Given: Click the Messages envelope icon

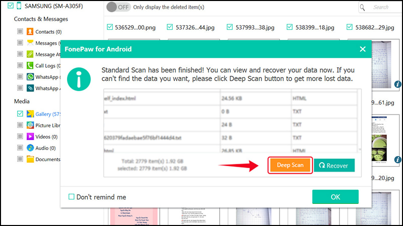Looking at the screenshot, I should coord(30,43).
